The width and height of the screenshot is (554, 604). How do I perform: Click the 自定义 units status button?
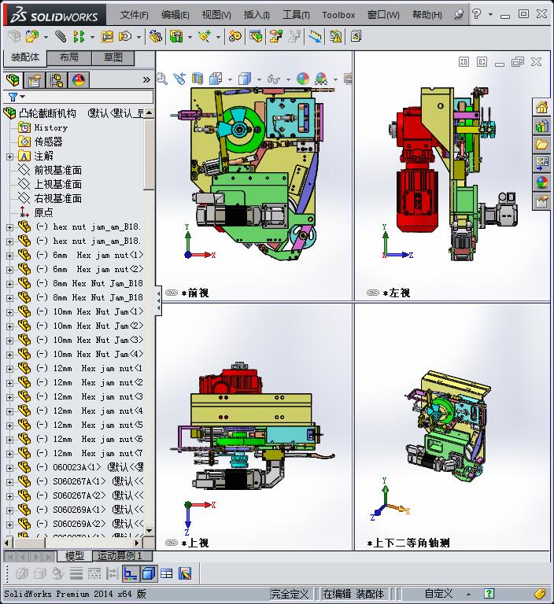tap(438, 594)
